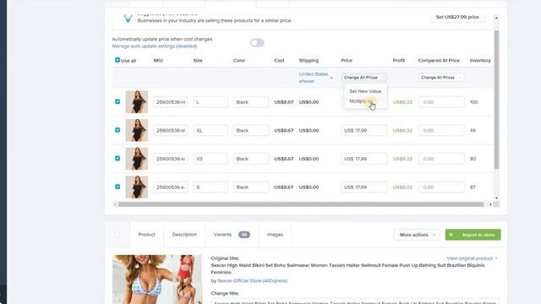
Task: Switch to the Images tab
Action: pyautogui.click(x=275, y=235)
